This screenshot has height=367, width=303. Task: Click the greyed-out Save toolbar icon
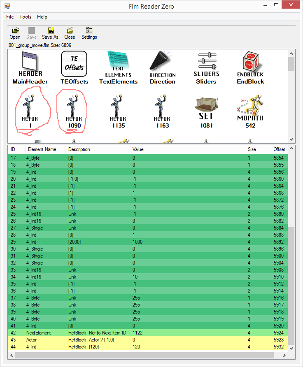click(32, 33)
